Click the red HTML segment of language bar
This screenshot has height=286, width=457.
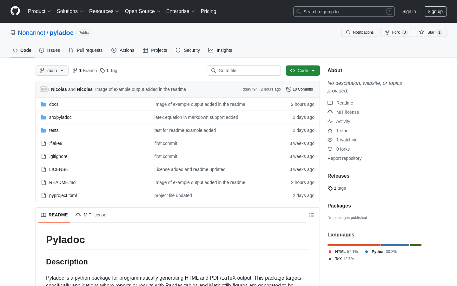tap(354, 245)
